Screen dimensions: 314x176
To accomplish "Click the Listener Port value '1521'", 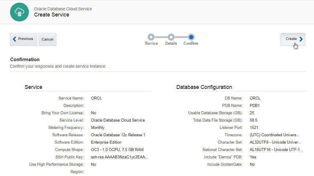I will (254, 128).
